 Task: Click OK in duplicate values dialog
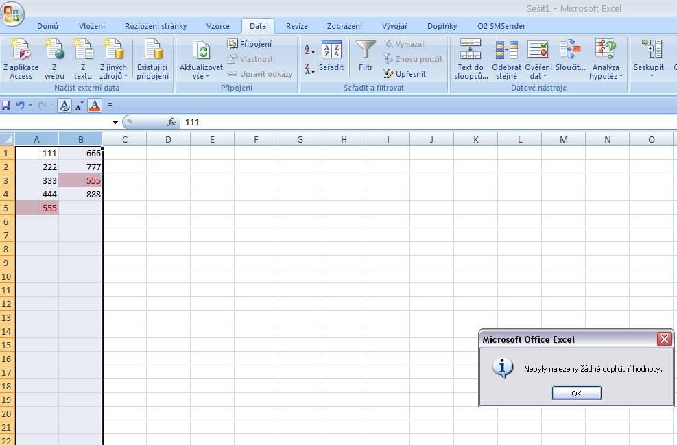pyautogui.click(x=576, y=393)
